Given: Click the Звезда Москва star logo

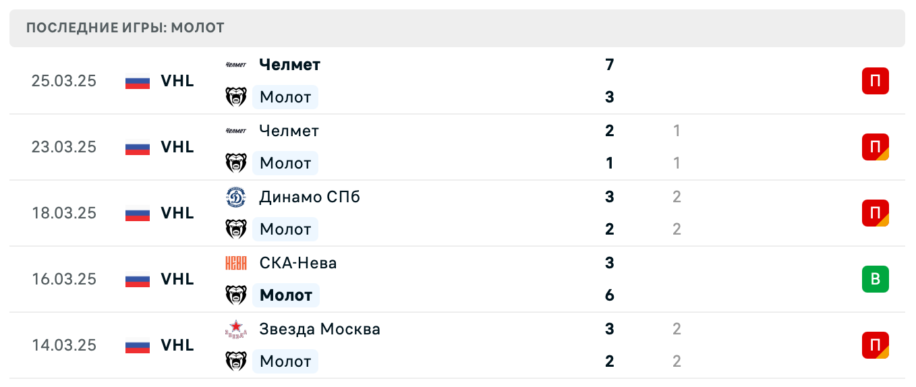Looking at the screenshot, I should click(x=235, y=329).
